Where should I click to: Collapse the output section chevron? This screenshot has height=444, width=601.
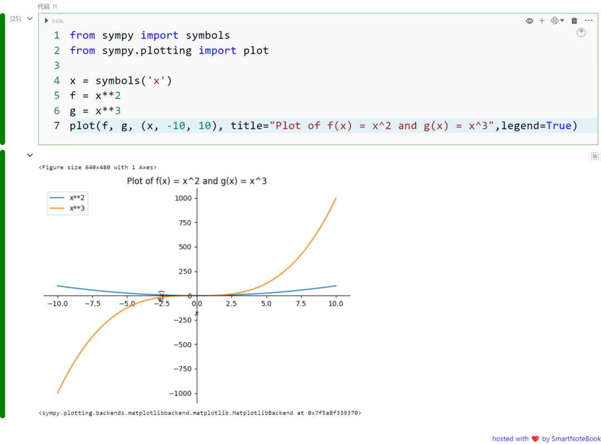(30, 155)
